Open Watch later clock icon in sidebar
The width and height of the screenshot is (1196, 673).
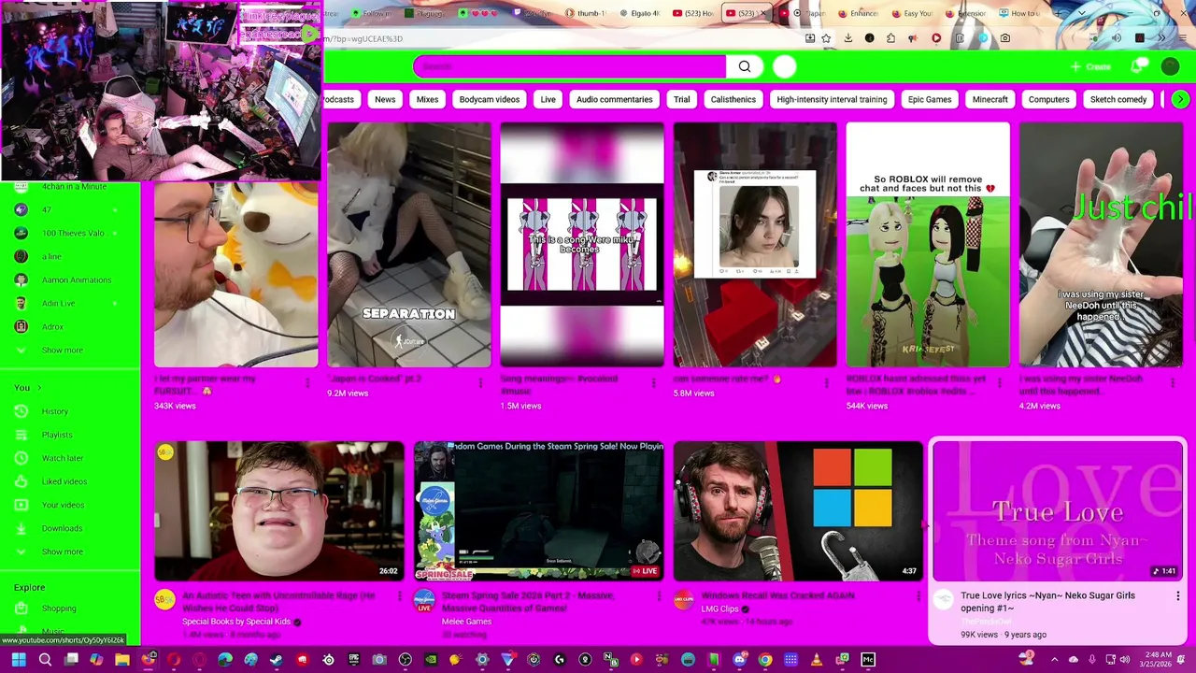click(x=21, y=458)
